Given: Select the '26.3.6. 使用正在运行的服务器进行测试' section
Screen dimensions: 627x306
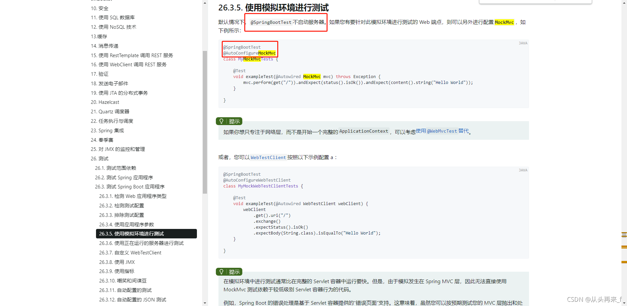Looking at the screenshot, I should pyautogui.click(x=141, y=243).
